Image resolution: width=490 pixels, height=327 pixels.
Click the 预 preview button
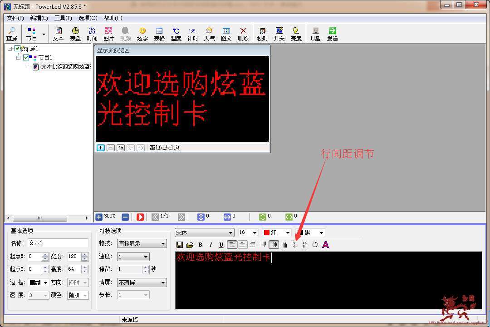(121, 148)
